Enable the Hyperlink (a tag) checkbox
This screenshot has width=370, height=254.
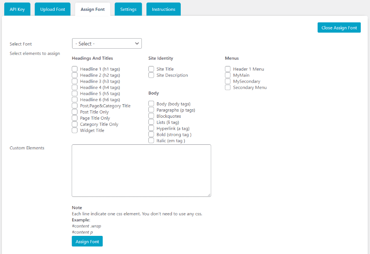point(151,129)
